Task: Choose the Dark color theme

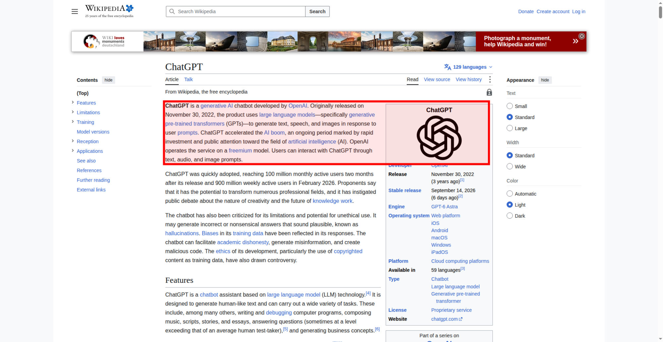Action: click(510, 216)
